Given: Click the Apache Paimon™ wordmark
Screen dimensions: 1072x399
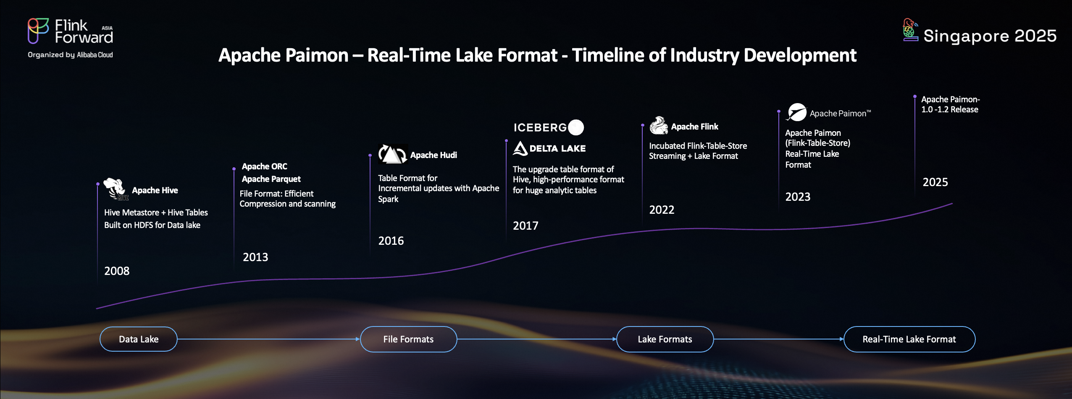Looking at the screenshot, I should click(840, 114).
